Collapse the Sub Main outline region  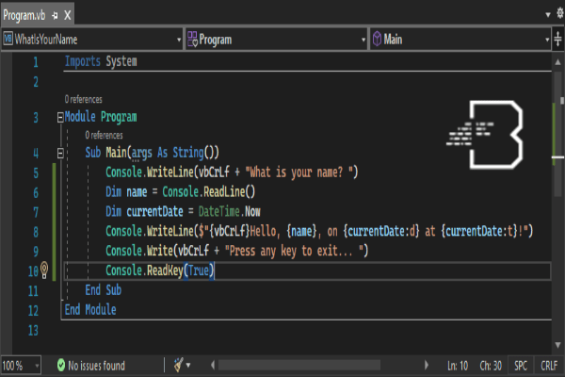[x=60, y=154]
